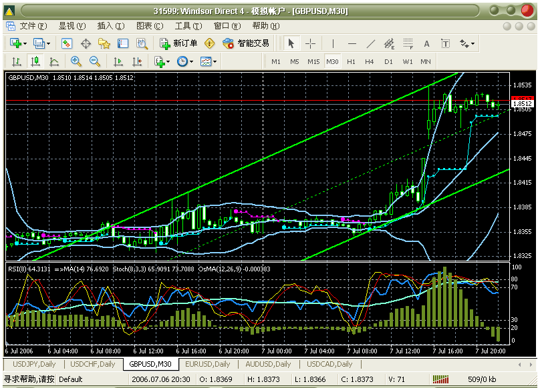Open the 图表(C) menu

149,26
